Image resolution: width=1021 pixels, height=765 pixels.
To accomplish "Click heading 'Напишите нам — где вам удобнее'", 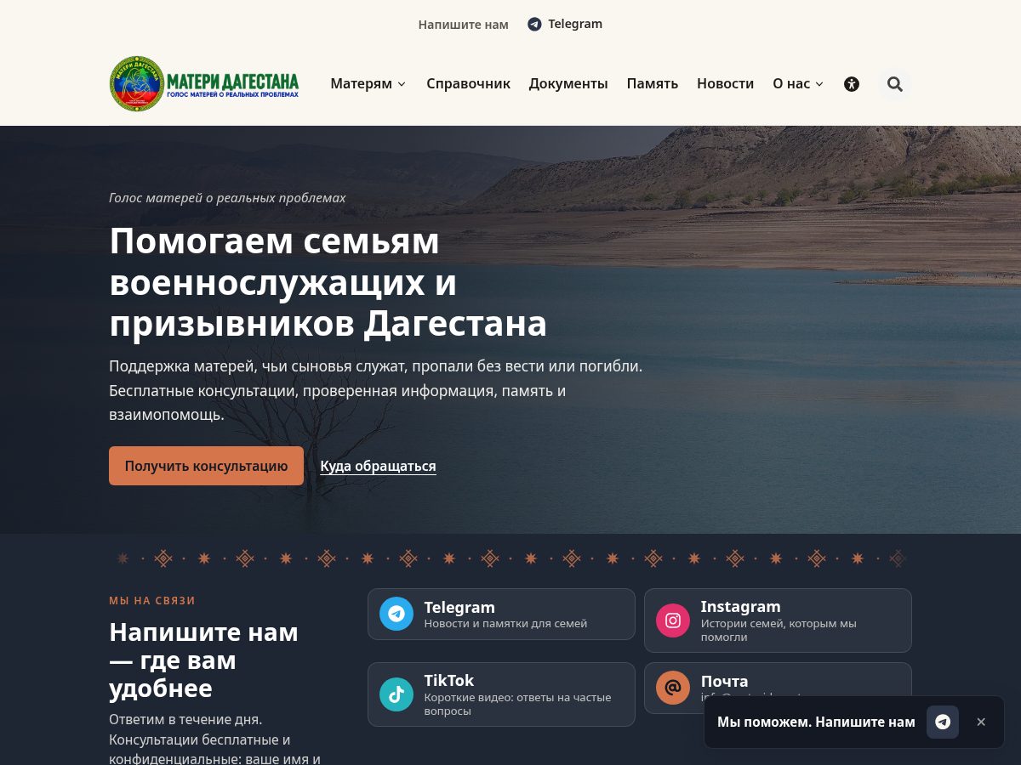I will (204, 660).
